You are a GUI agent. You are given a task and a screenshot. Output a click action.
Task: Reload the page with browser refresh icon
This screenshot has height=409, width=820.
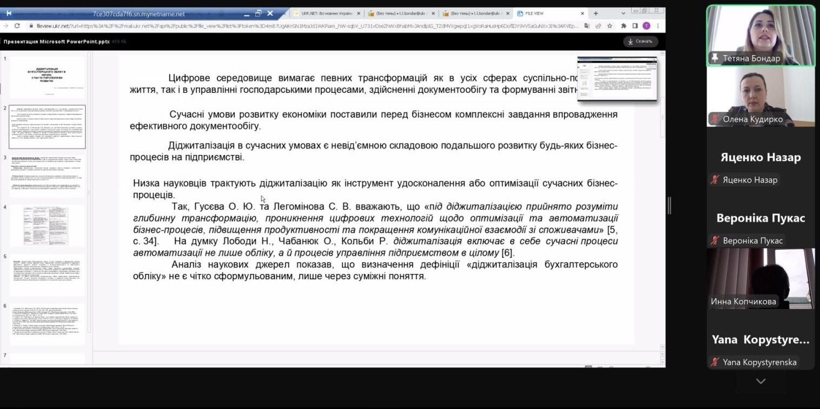pos(17,26)
